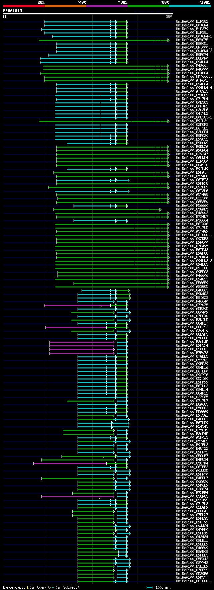Select the UniRef100_C5WPQ5 label

[x=192, y=497]
